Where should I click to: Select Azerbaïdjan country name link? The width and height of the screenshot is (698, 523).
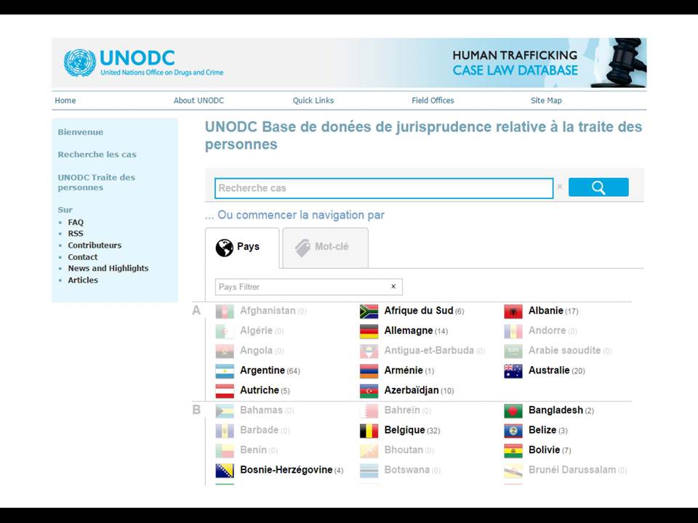[x=412, y=391]
